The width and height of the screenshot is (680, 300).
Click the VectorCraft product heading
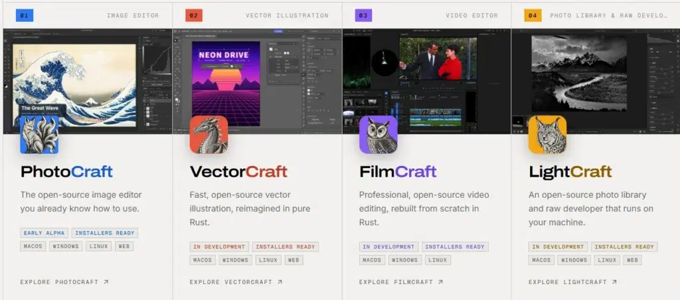click(x=238, y=172)
